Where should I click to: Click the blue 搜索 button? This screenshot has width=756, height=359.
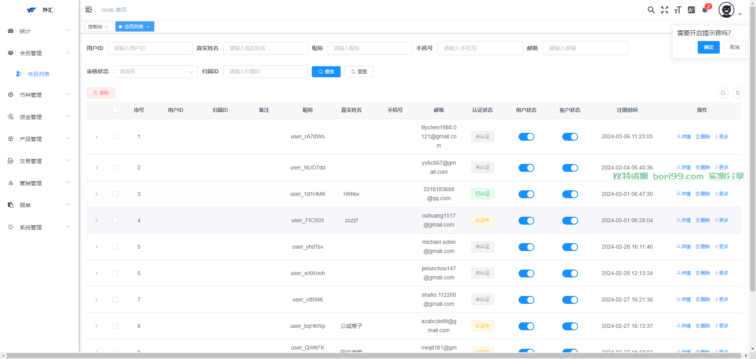coord(326,72)
